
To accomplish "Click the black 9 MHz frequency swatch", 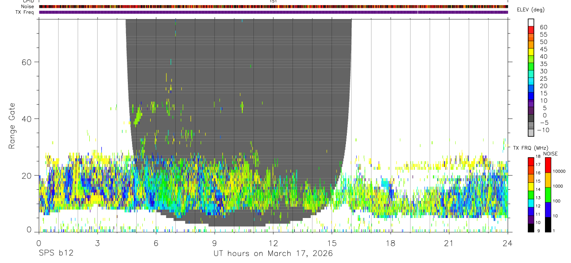I will pos(531,228).
